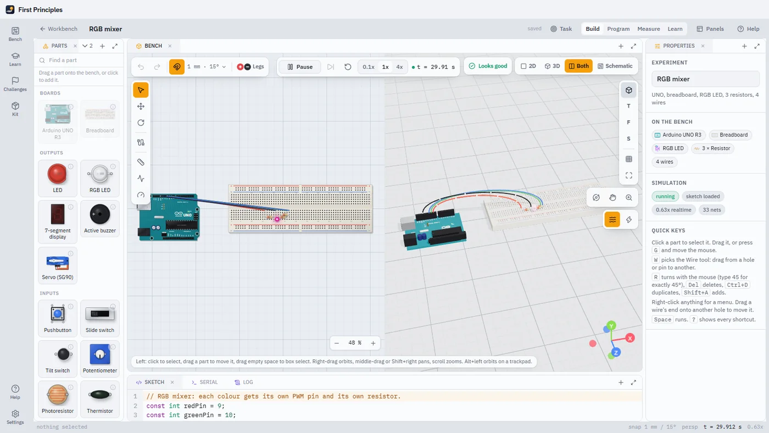Choose the rotate tool in the bench toolbar
The width and height of the screenshot is (769, 433).
141,123
